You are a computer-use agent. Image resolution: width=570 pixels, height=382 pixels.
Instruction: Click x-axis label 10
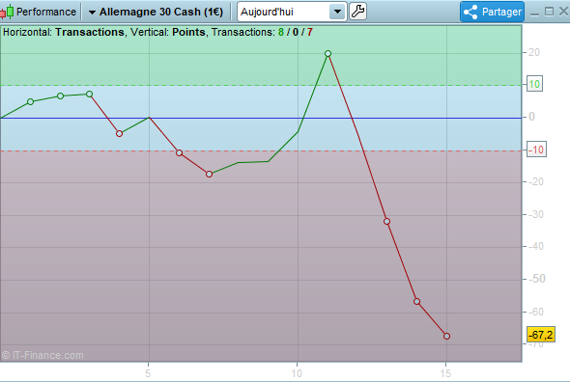[x=297, y=373]
